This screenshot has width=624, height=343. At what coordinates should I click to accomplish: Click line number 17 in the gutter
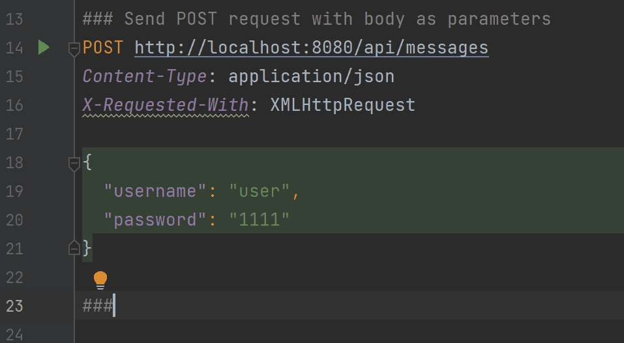click(15, 134)
